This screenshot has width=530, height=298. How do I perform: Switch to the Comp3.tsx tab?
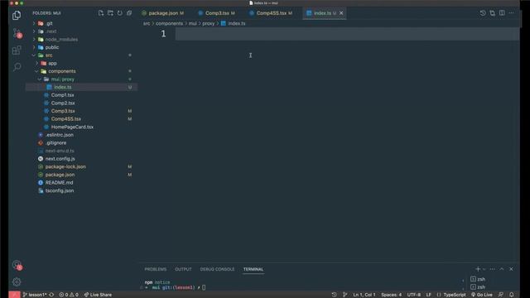click(217, 13)
